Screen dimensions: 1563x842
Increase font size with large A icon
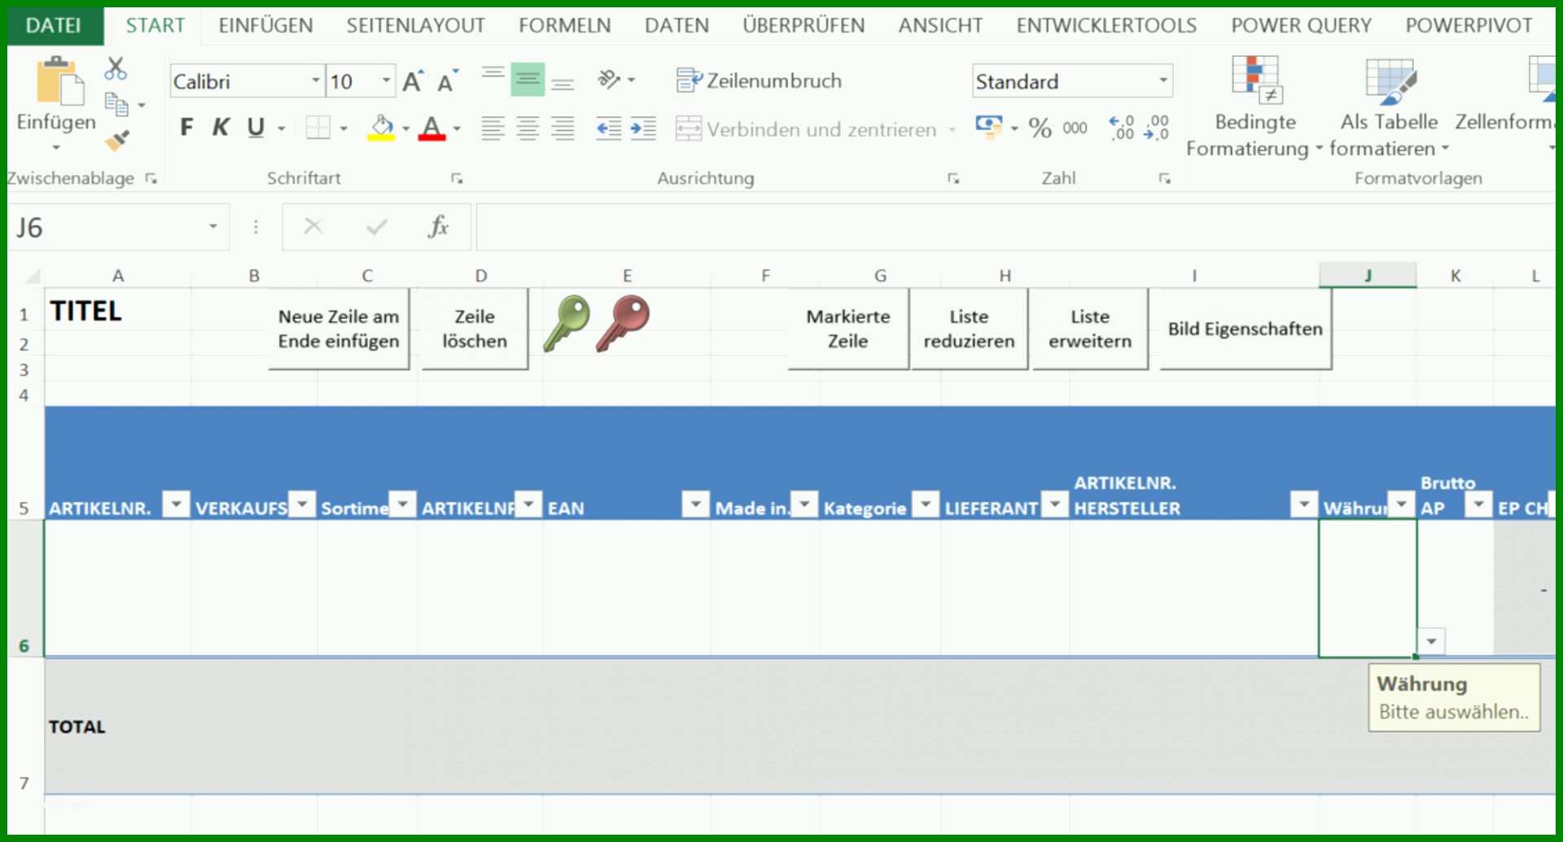413,81
